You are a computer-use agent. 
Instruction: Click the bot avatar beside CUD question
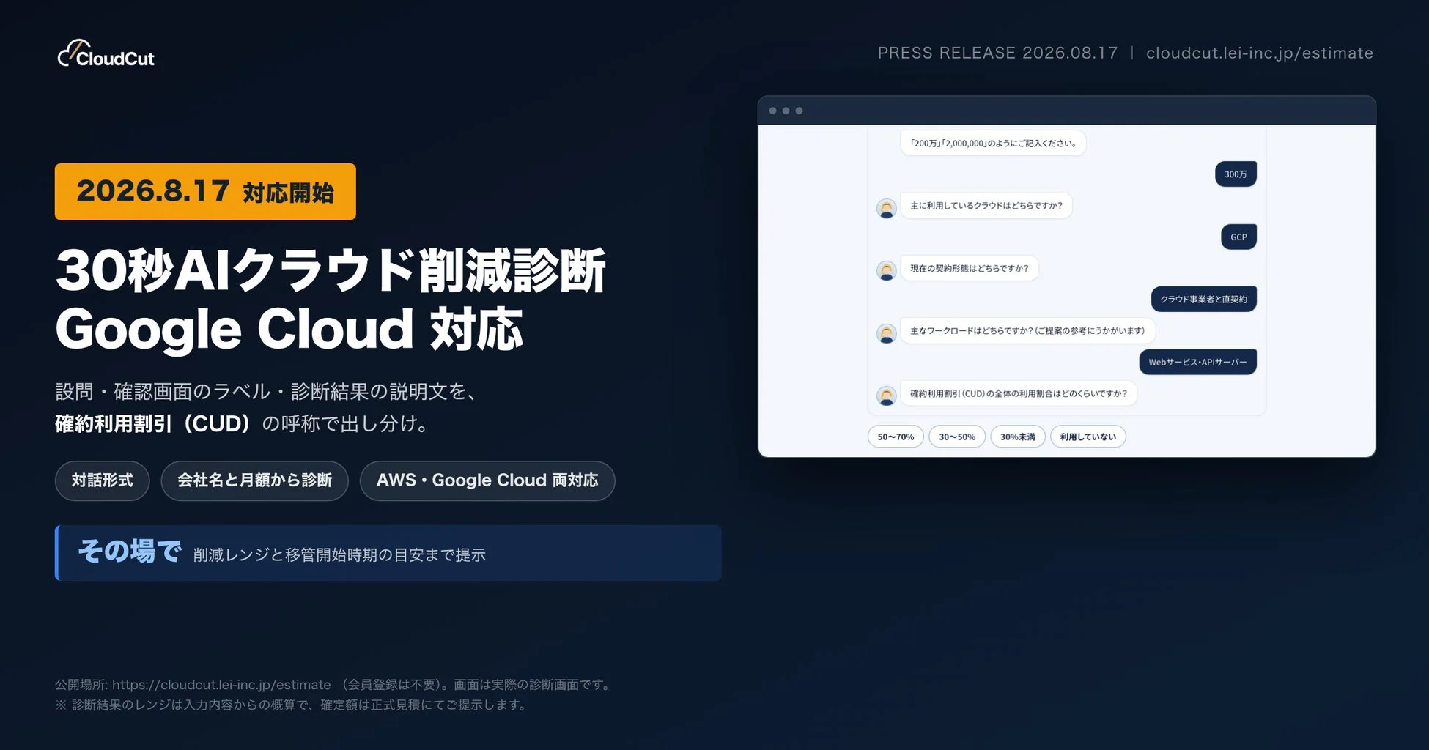tap(887, 396)
